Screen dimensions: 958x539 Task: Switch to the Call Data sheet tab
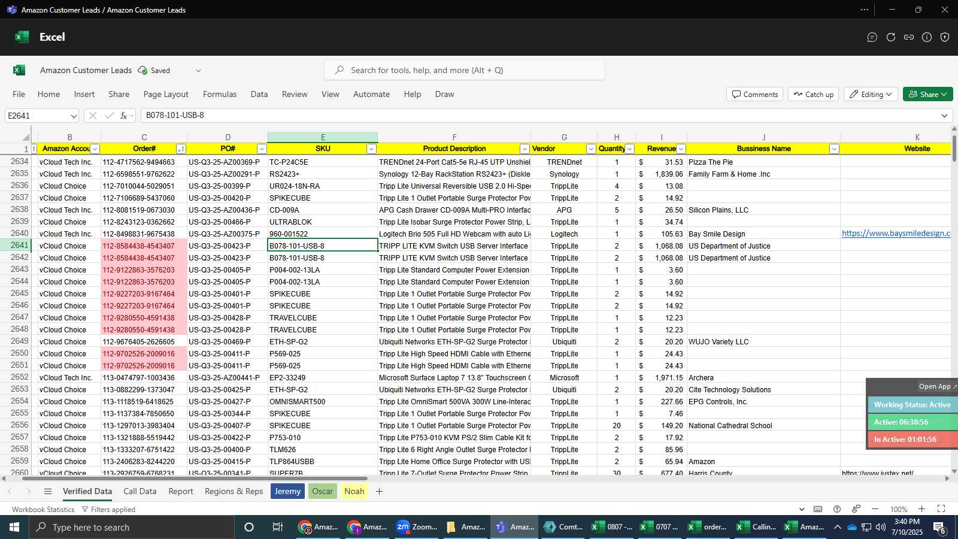(x=140, y=492)
